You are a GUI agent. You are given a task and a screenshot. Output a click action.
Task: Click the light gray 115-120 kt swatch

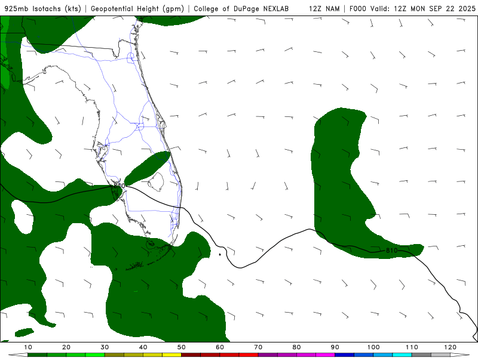pyautogui.click(x=440, y=355)
